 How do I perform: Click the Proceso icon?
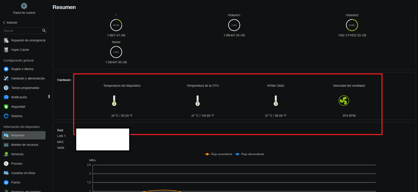tap(6, 164)
